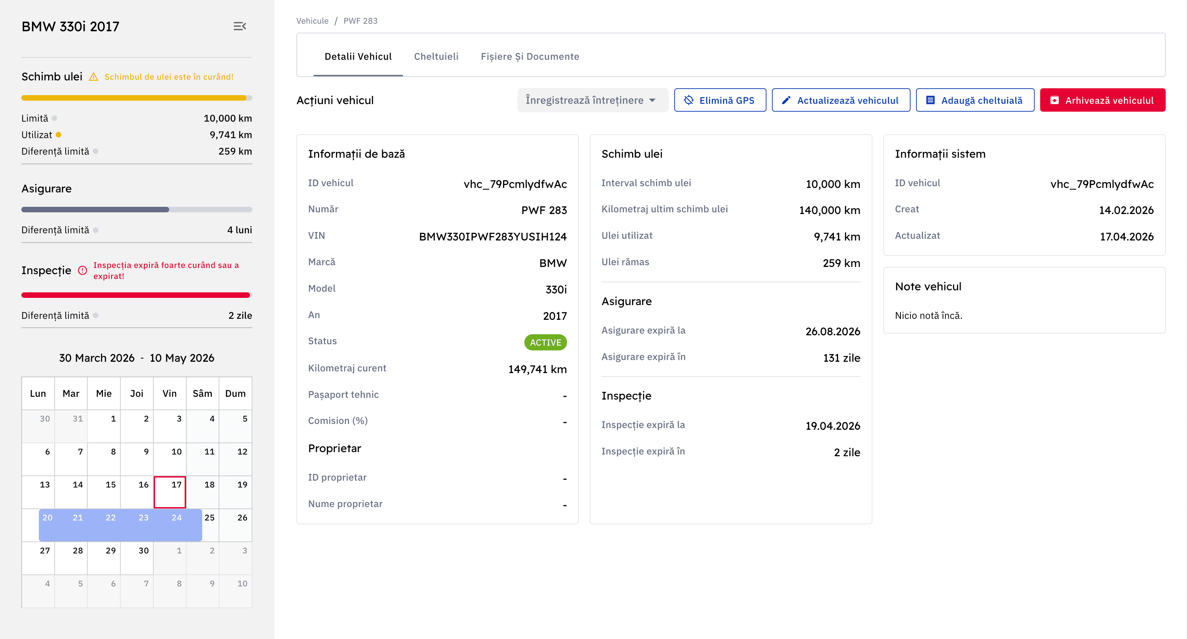Image resolution: width=1187 pixels, height=639 pixels.
Task: Switch to the Cheltuieli tab
Action: pyautogui.click(x=436, y=57)
